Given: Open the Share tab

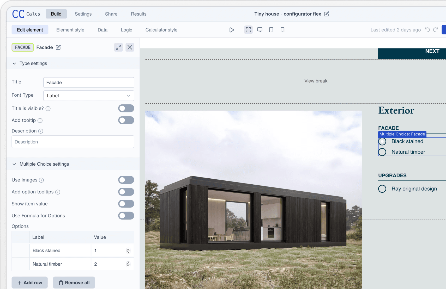Looking at the screenshot, I should pos(111,14).
